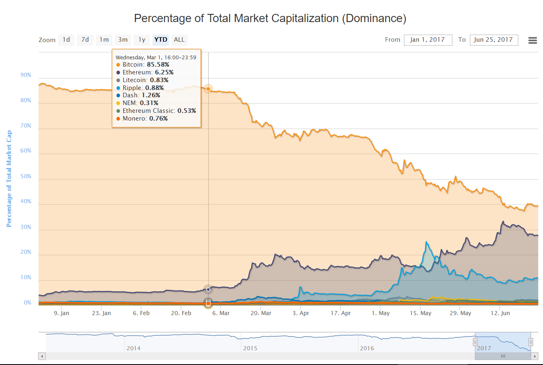Image resolution: width=543 pixels, height=365 pixels.
Task: Click the scrollbar left arrow under the navigator
Action: (42, 356)
